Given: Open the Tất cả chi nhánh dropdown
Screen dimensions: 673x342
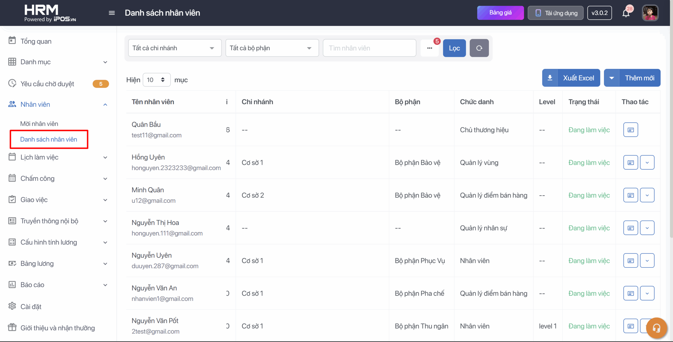Looking at the screenshot, I should coord(175,48).
